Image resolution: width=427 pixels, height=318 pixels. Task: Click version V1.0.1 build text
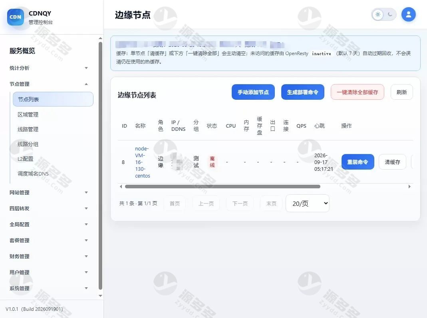tap(34, 309)
